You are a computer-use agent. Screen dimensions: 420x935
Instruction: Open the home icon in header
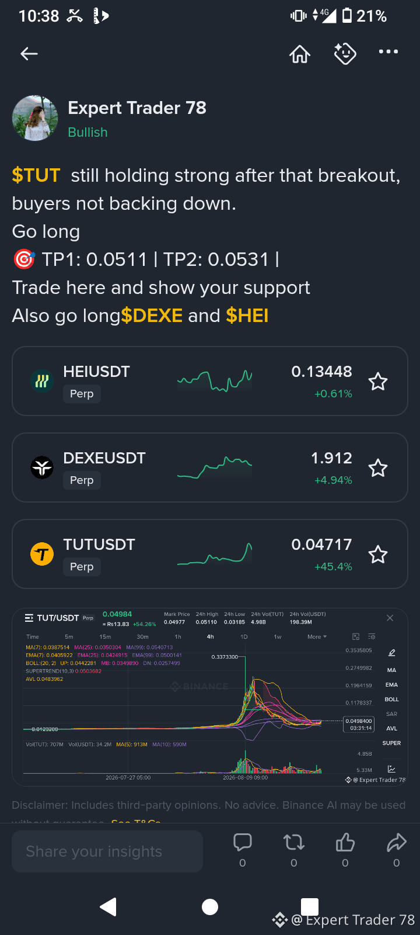point(300,54)
